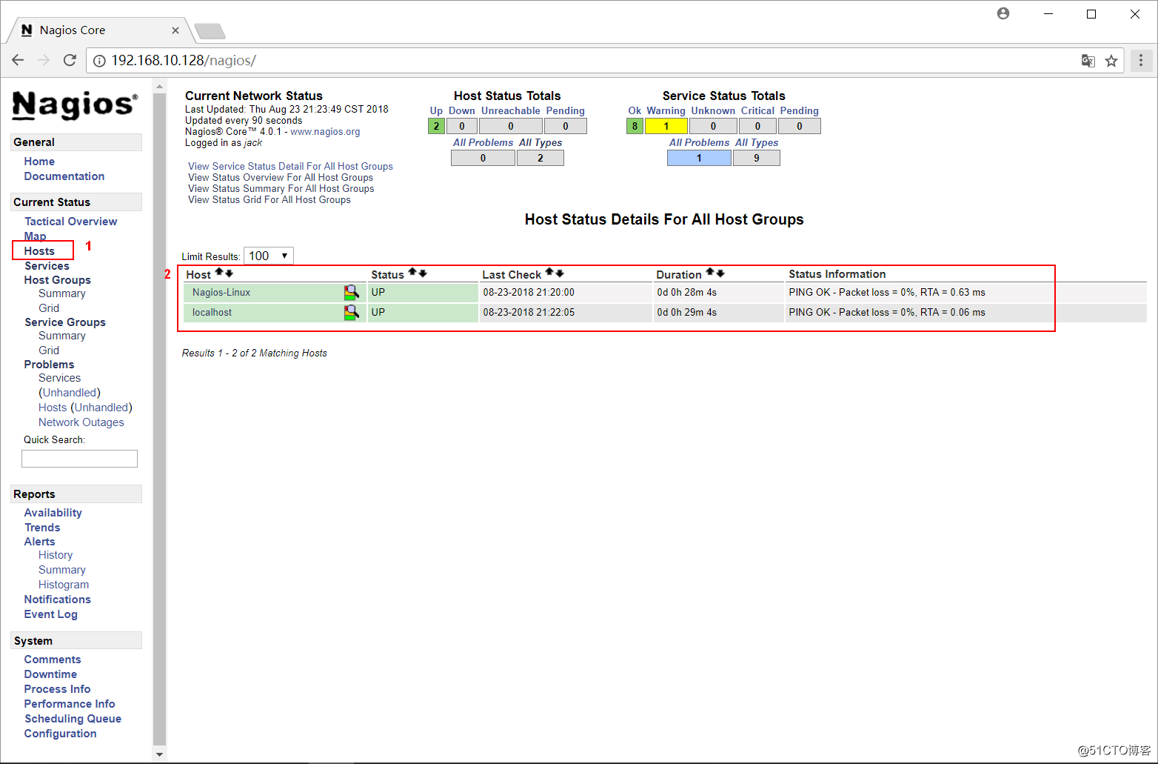This screenshot has width=1158, height=764.
Task: Click the Nagios logo
Action: click(x=75, y=104)
